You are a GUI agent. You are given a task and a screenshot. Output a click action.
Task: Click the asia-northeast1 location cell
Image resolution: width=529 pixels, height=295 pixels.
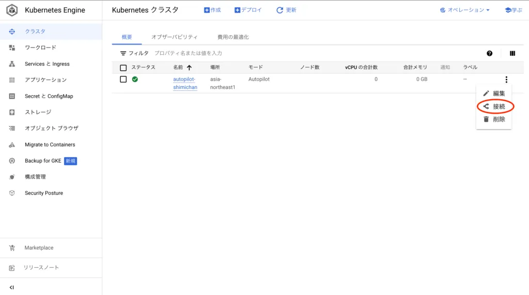click(223, 83)
